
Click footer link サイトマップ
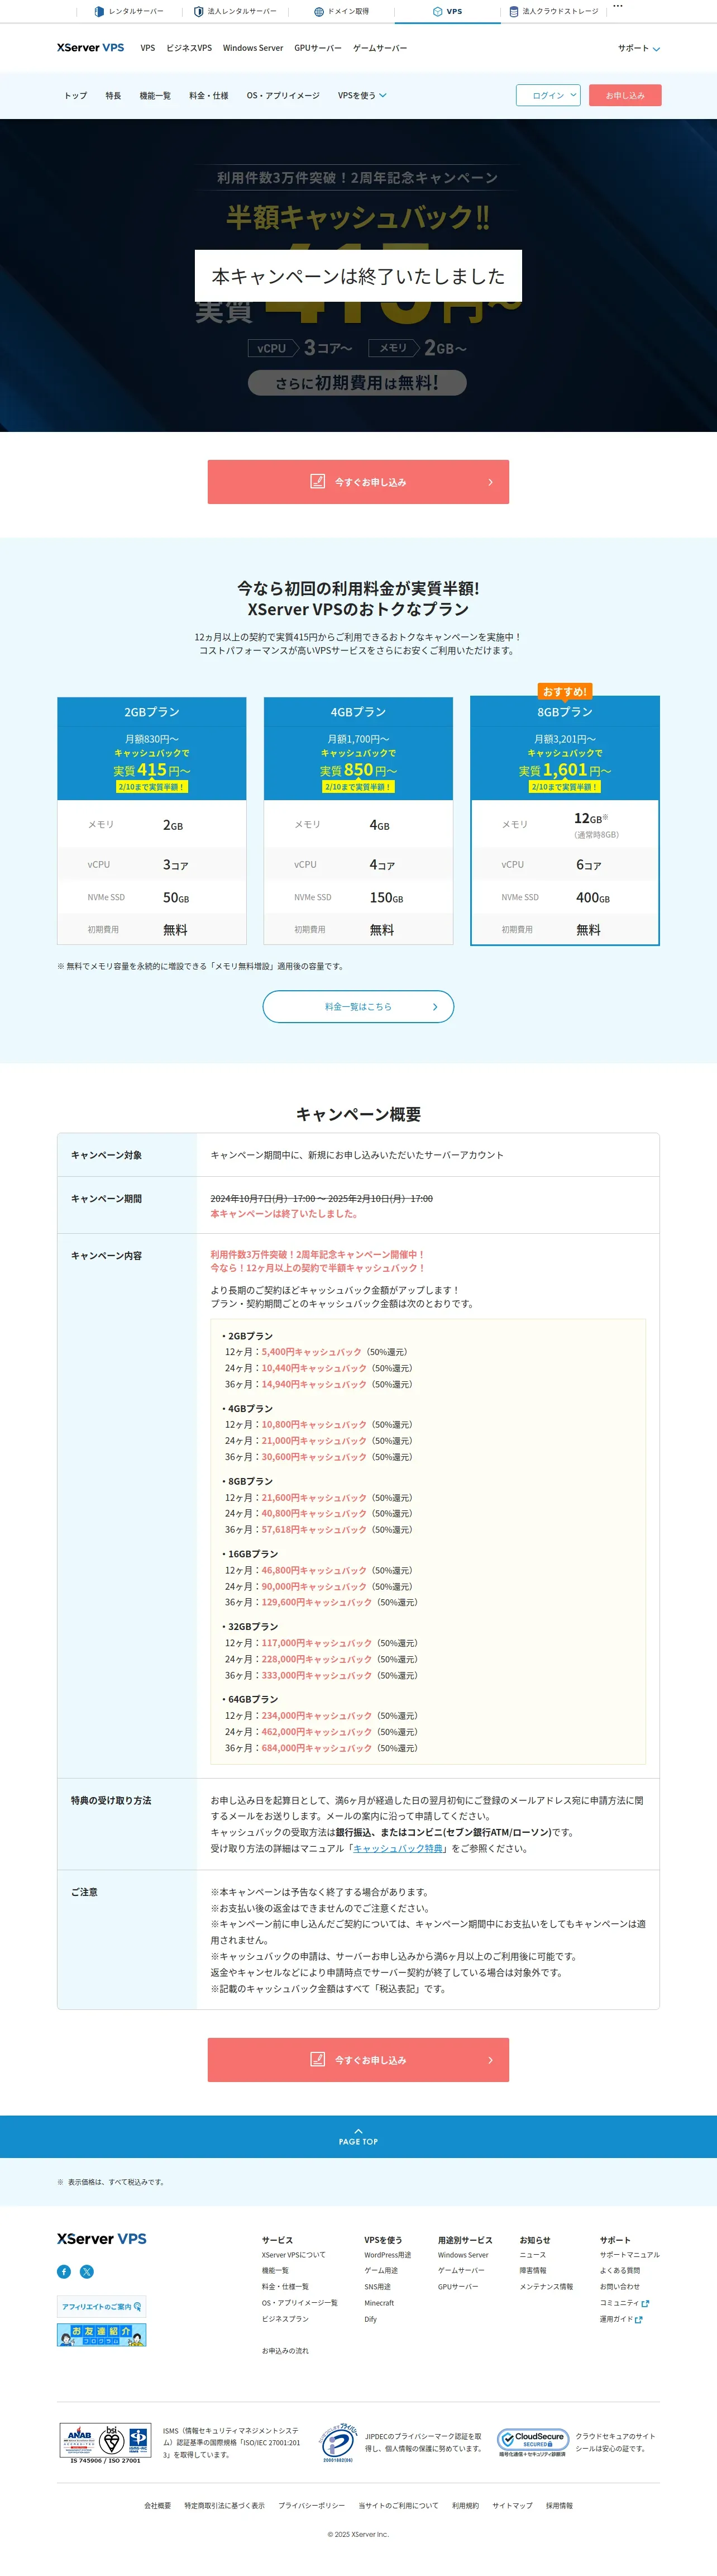tap(512, 2506)
